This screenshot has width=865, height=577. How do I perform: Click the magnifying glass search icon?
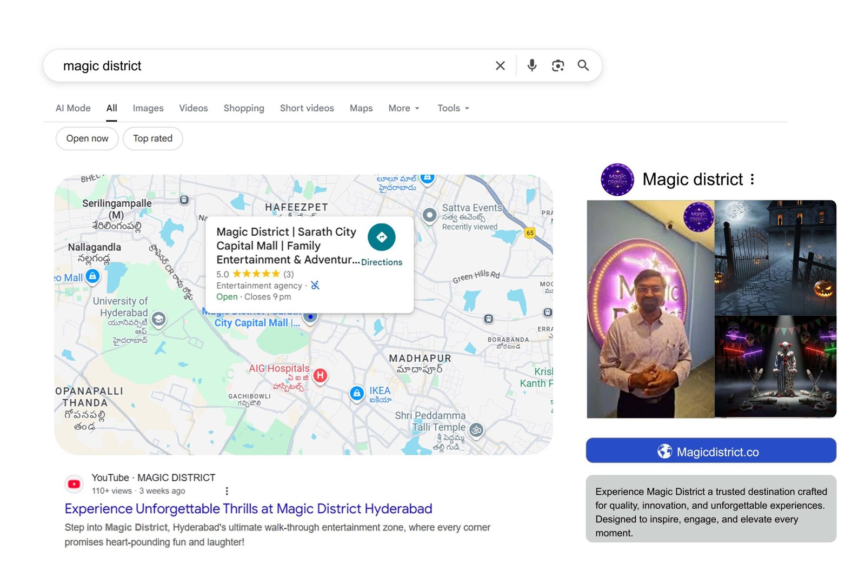point(583,65)
